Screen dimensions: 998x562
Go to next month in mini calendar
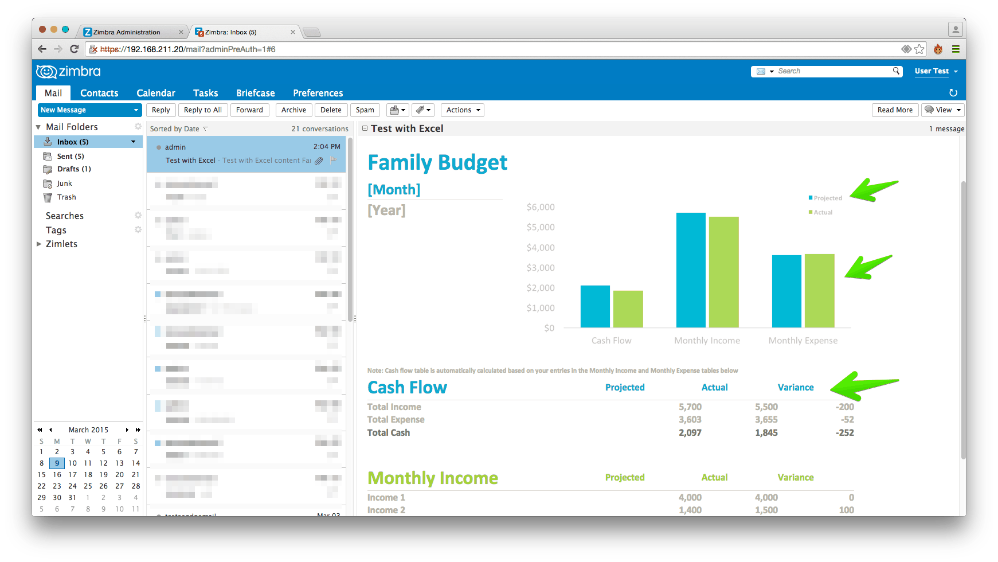[x=127, y=430]
